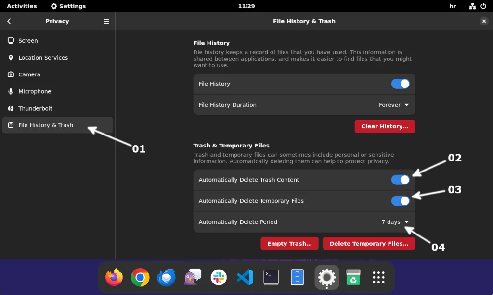
Task: Toggle the File History switch off
Action: 401,84
